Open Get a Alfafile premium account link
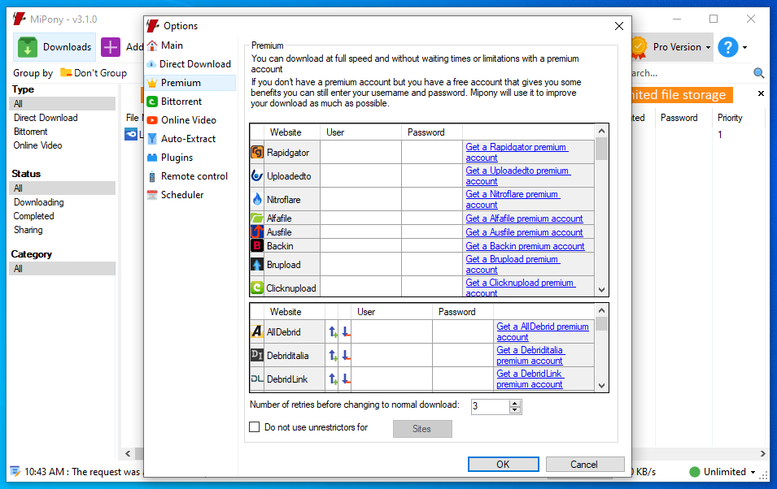The height and width of the screenshot is (489, 777). [524, 219]
